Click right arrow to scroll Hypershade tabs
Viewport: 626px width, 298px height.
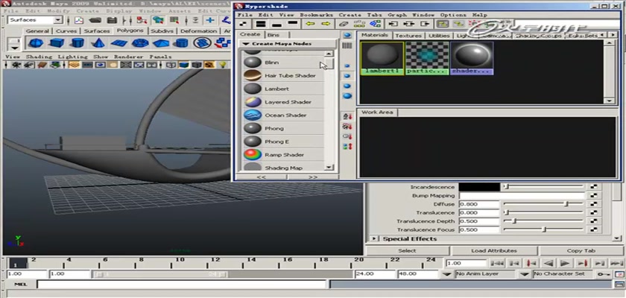coord(613,35)
